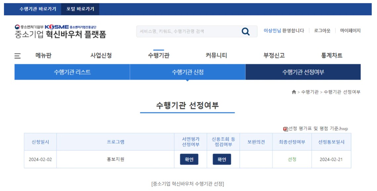Open 사업신청 menu item
This screenshot has width=377, height=191.
coord(101,56)
